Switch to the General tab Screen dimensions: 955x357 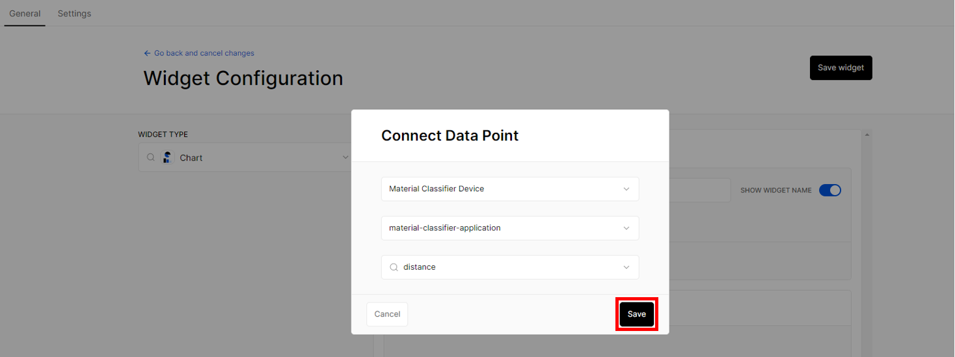[25, 14]
